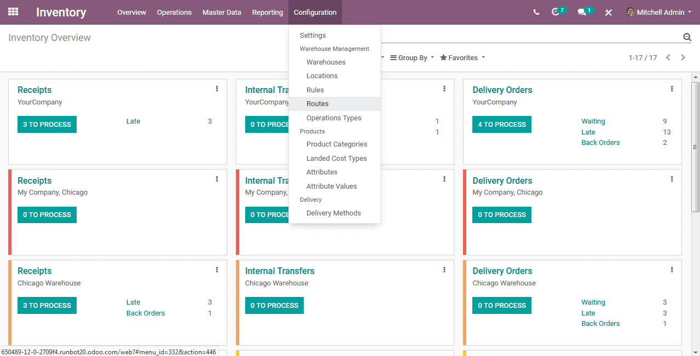
Task: Open the Reporting menu
Action: coord(268,12)
